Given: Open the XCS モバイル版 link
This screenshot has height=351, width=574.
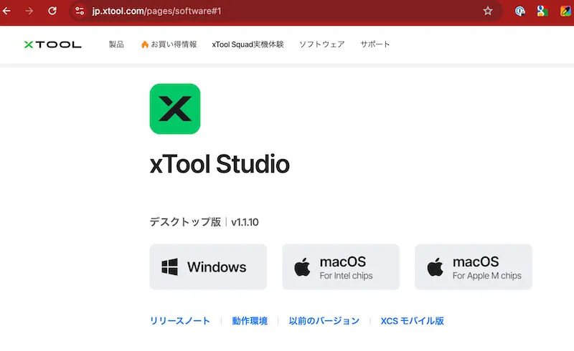Looking at the screenshot, I should pos(412,321).
